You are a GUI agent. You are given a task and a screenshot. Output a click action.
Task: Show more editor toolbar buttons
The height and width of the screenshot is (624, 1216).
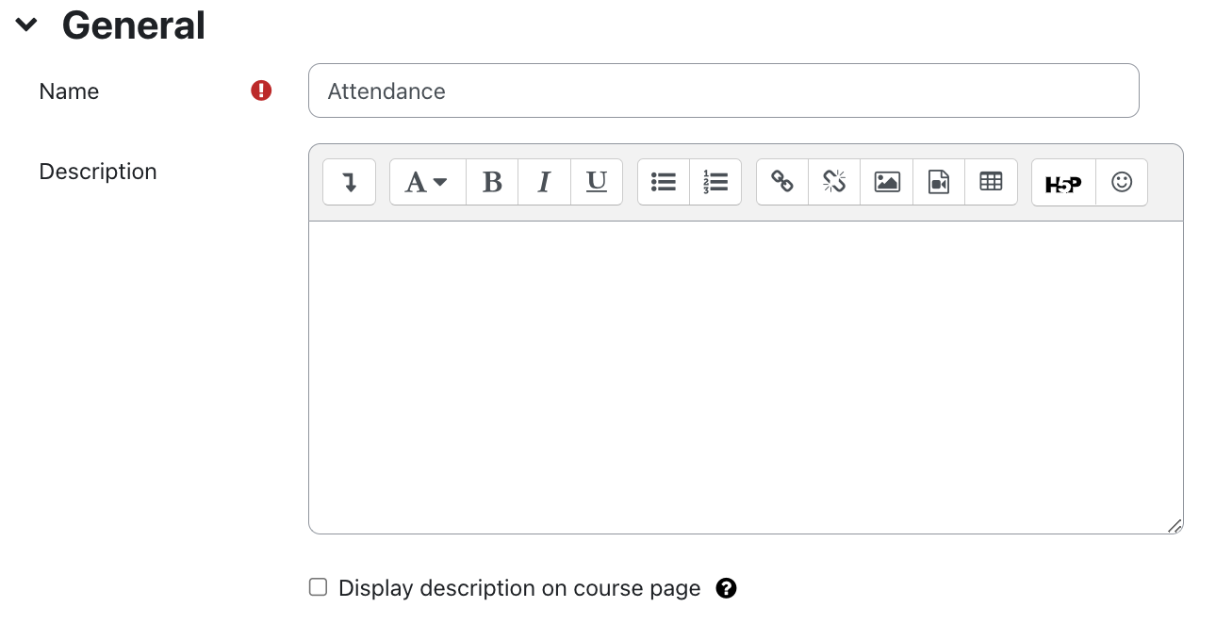click(349, 182)
